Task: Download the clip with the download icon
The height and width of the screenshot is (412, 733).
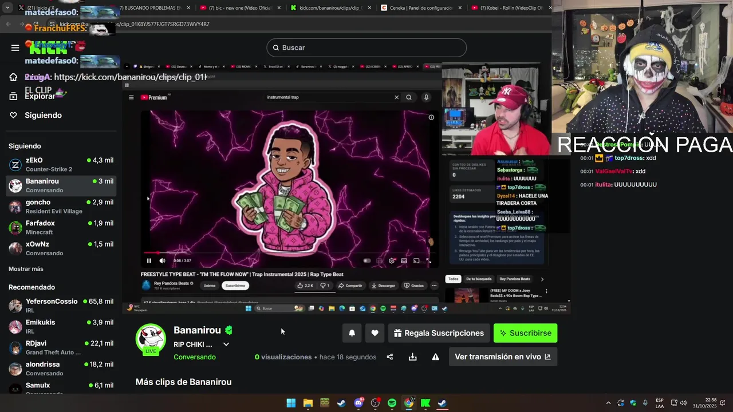Action: (x=412, y=356)
